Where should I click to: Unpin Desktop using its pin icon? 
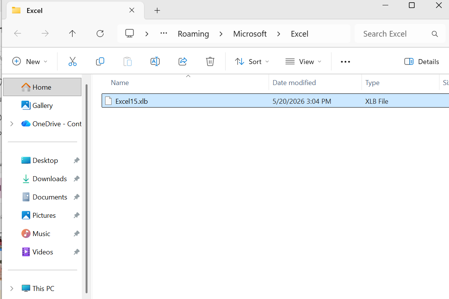point(76,160)
